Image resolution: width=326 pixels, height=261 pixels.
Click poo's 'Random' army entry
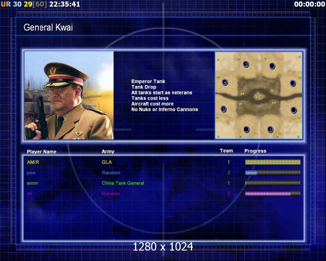point(111,173)
